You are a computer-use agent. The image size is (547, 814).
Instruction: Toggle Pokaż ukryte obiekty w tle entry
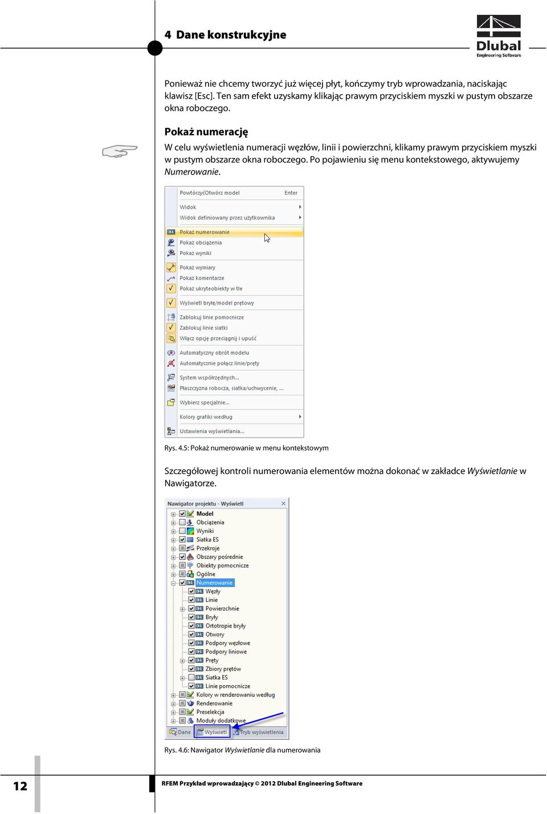(x=234, y=289)
